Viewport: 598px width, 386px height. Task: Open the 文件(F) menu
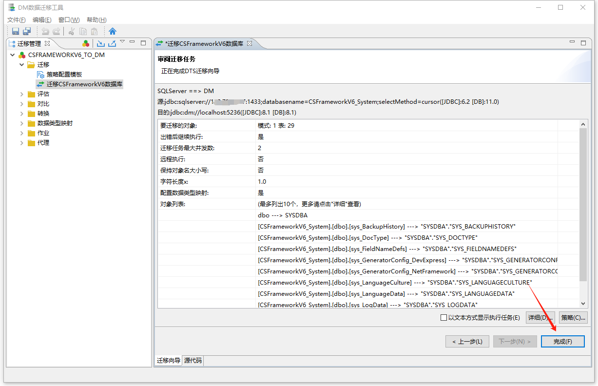[17, 20]
